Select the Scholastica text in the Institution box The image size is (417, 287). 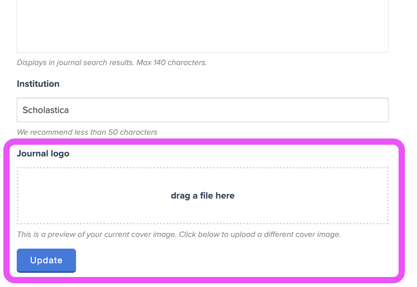coord(46,110)
